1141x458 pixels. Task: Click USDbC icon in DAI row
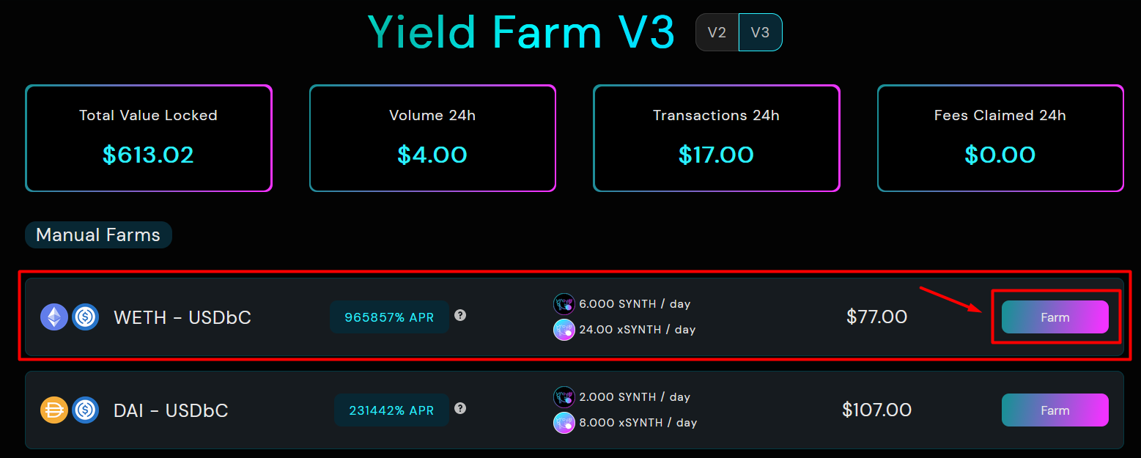pos(85,410)
